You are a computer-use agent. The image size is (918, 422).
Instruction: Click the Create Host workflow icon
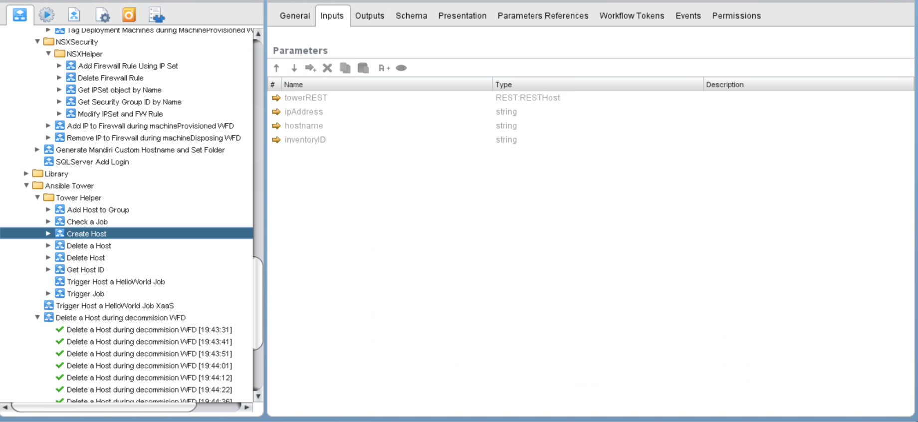pyautogui.click(x=60, y=233)
